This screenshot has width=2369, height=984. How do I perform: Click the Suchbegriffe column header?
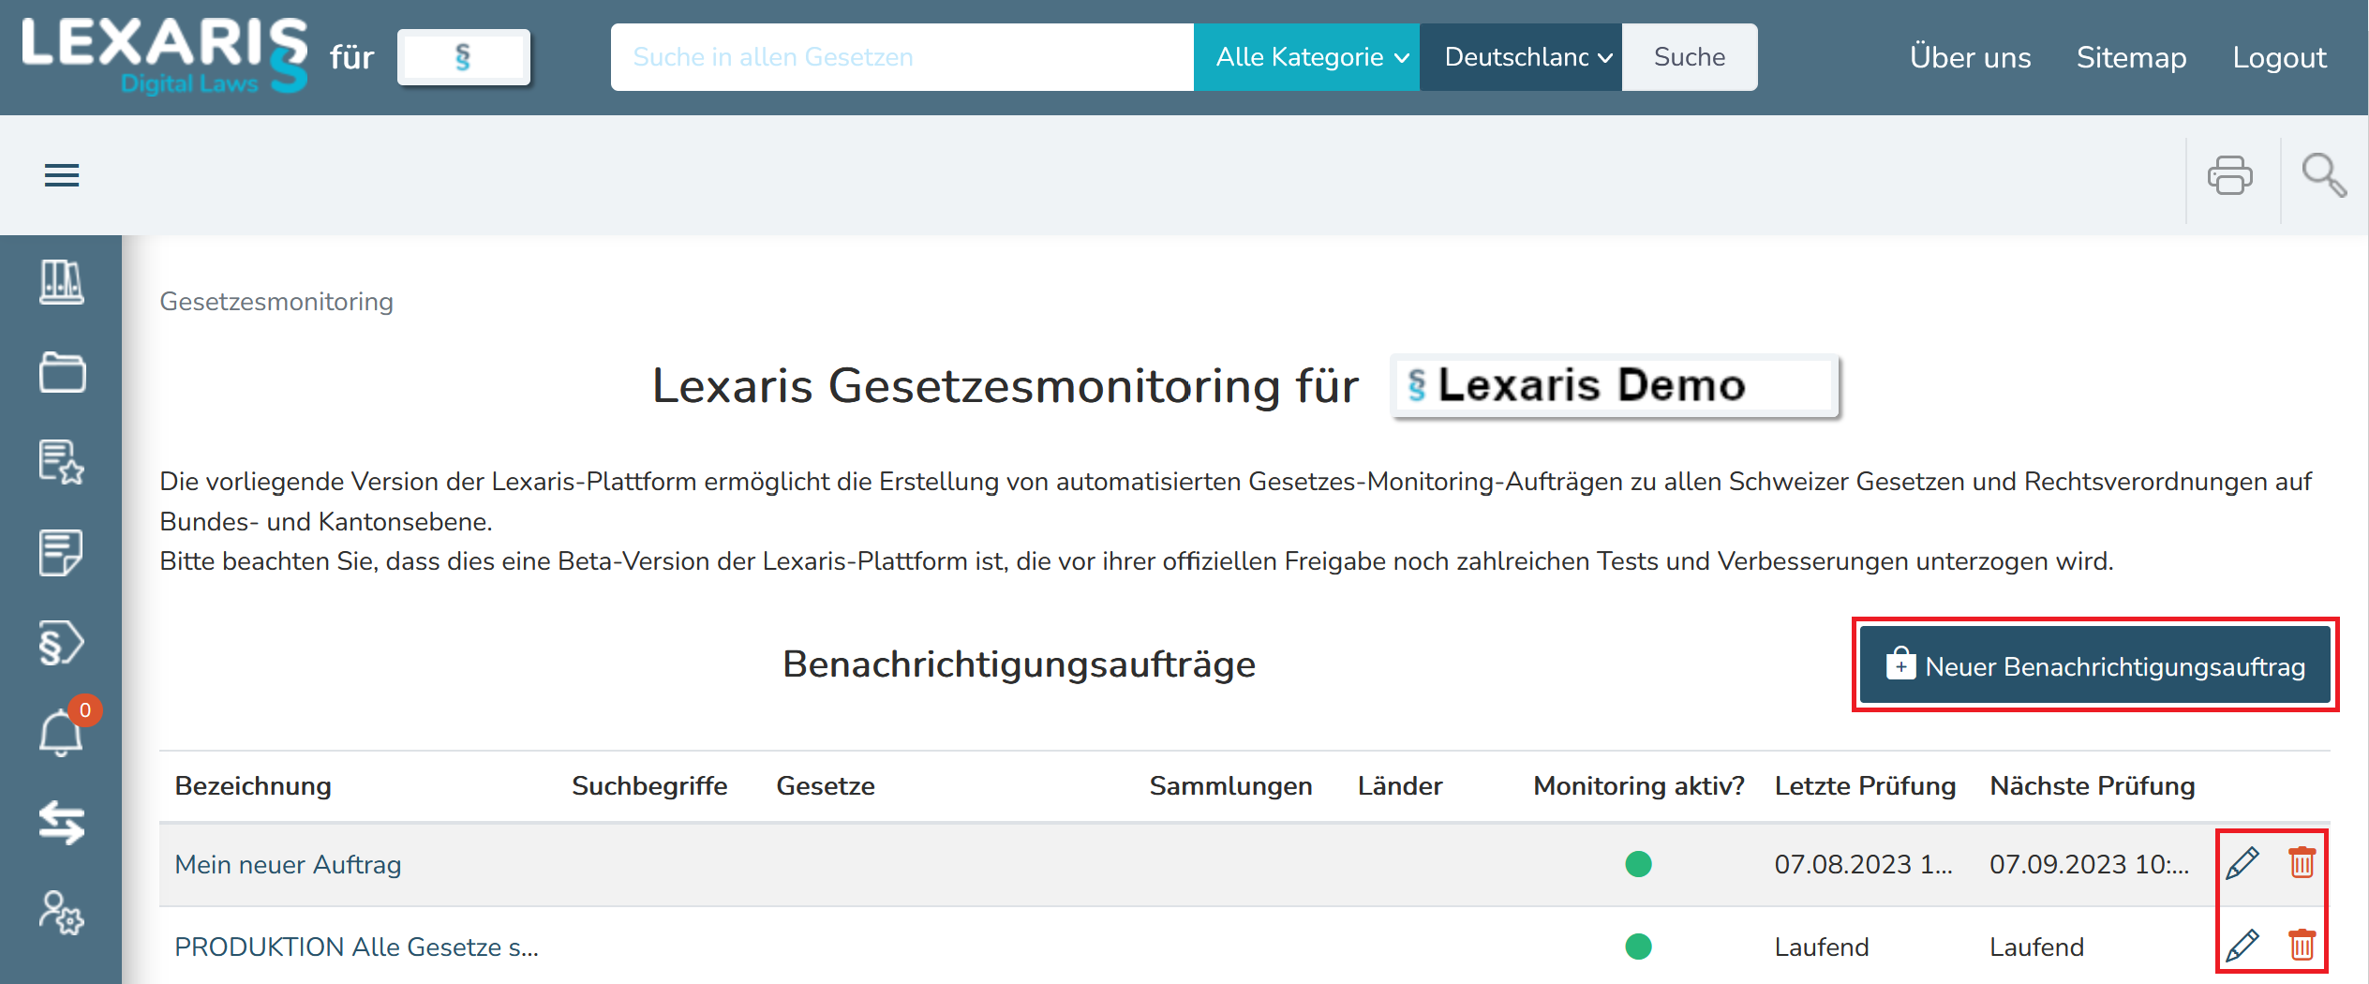point(649,785)
